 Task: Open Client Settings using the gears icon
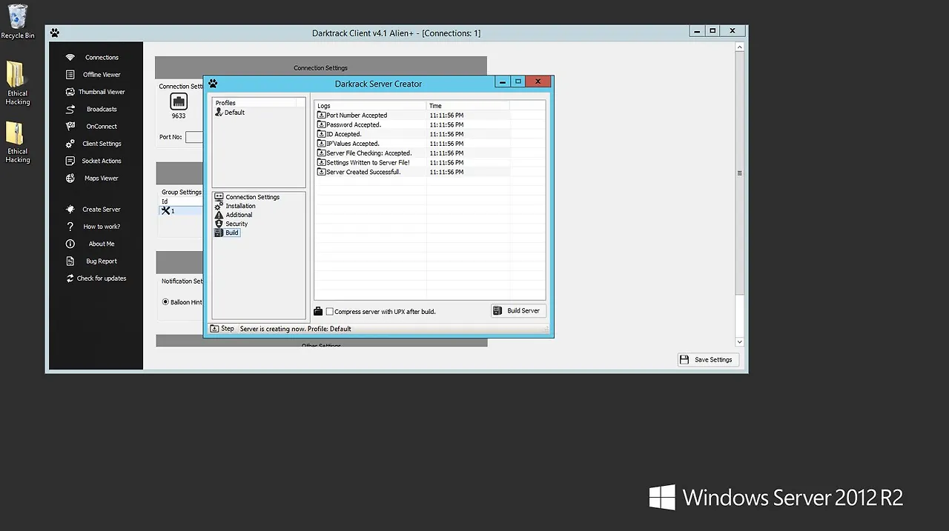click(x=70, y=144)
